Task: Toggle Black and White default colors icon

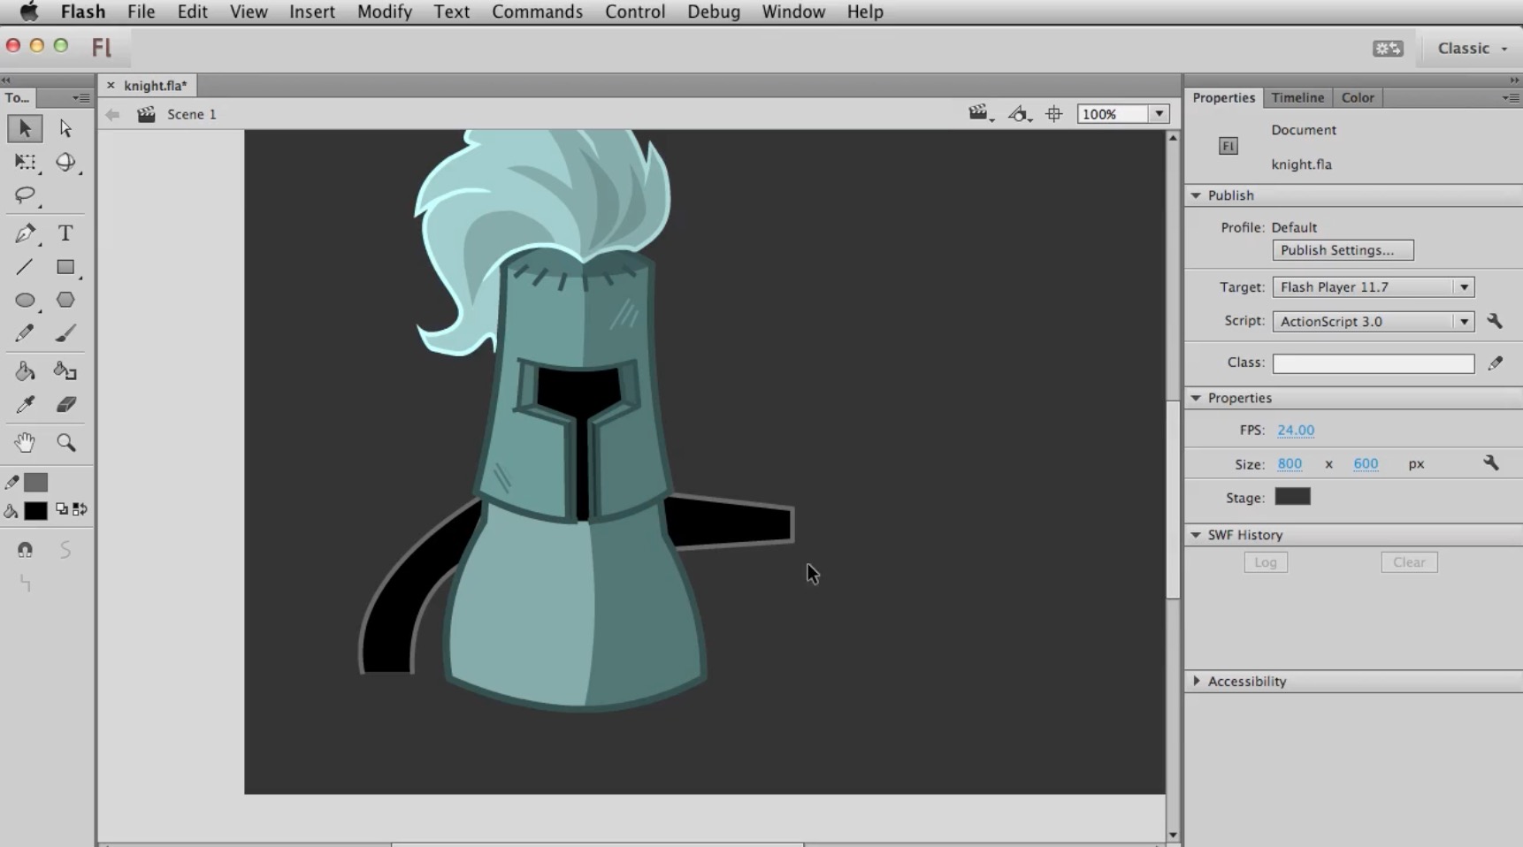Action: click(61, 509)
